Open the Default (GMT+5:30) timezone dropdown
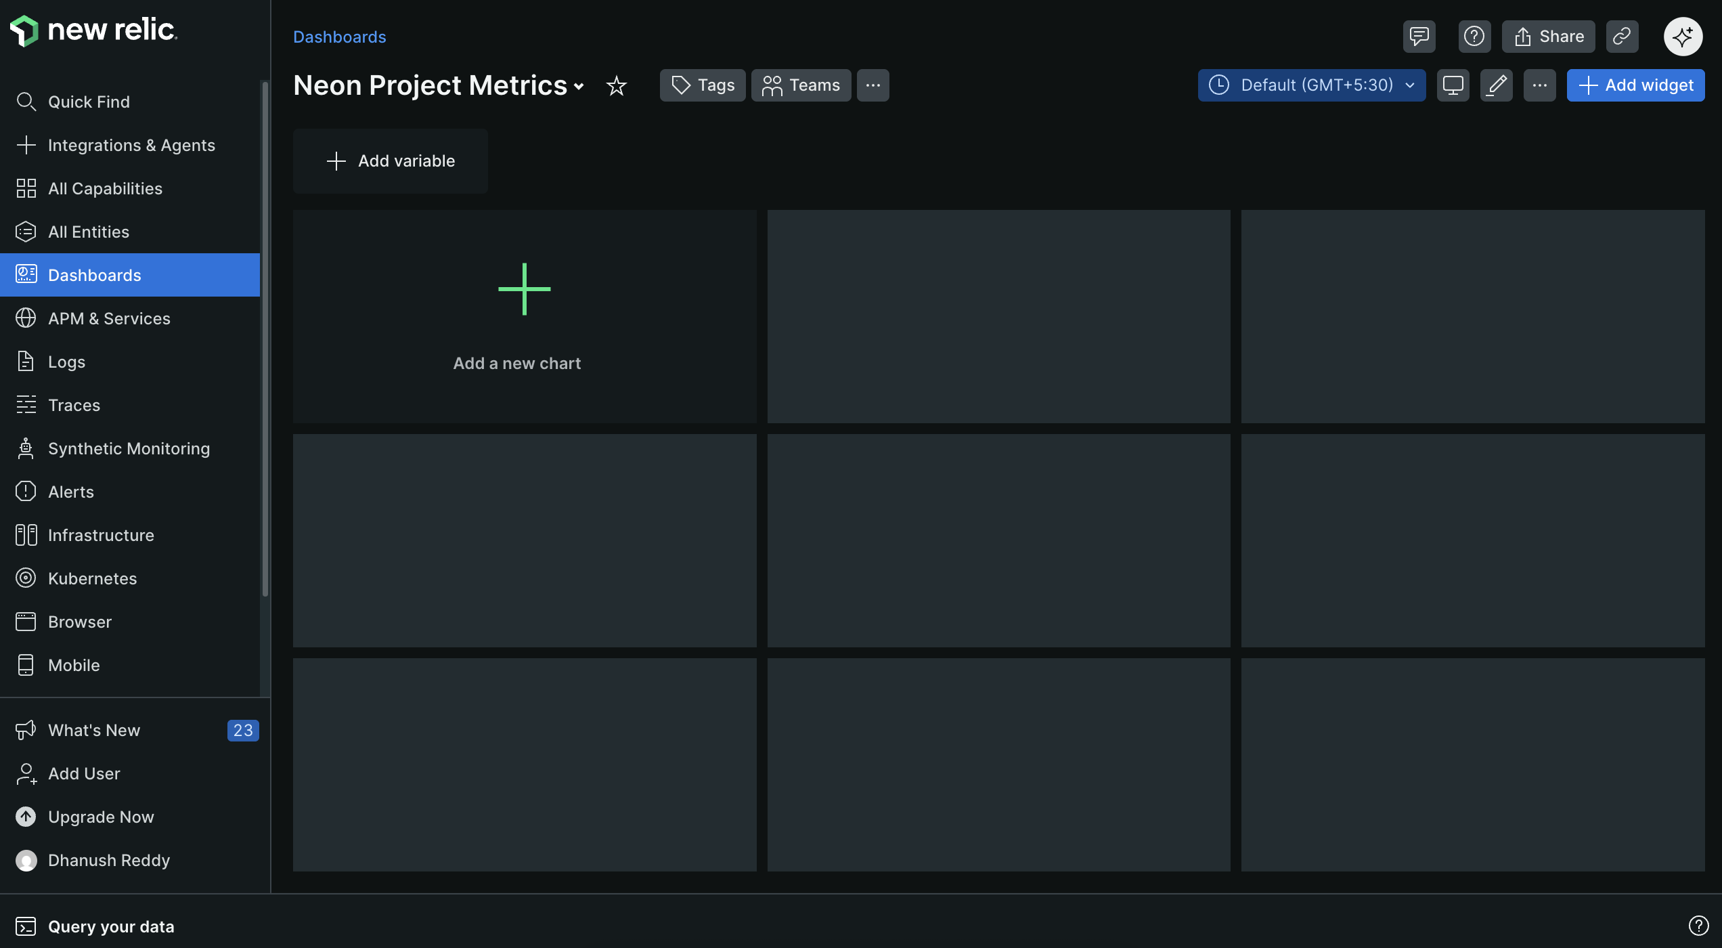1722x948 pixels. 1311,85
